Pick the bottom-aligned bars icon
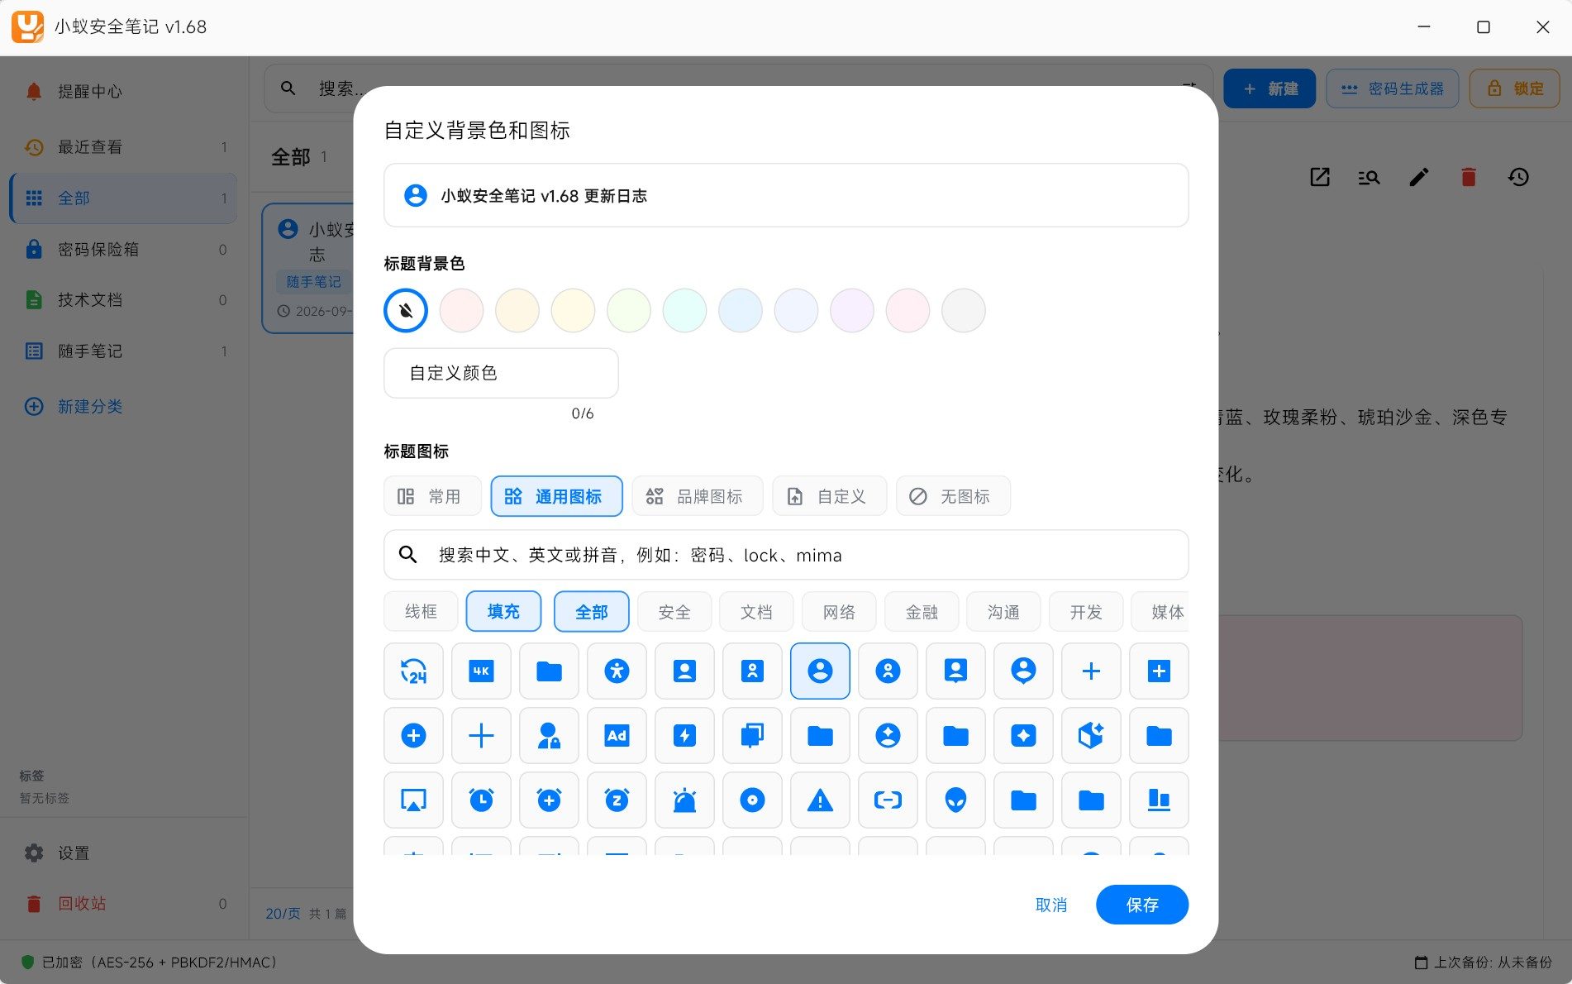The width and height of the screenshot is (1572, 984). click(1159, 800)
